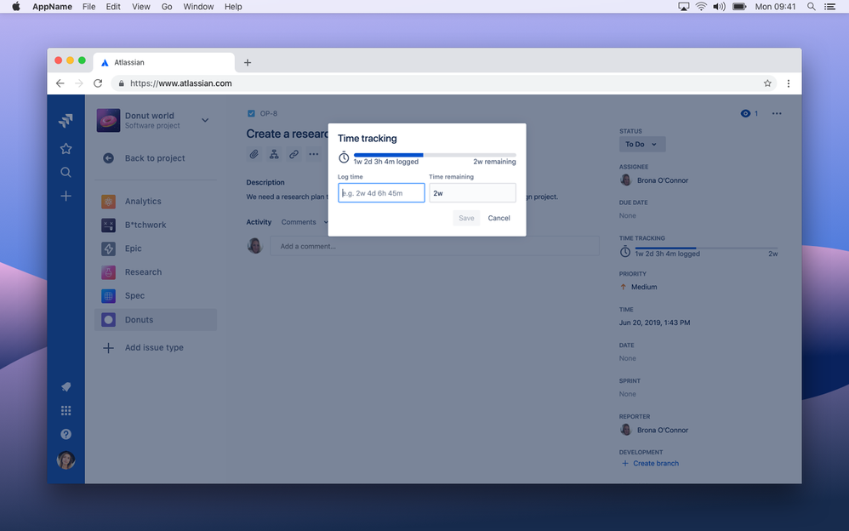The image size is (849, 531).
Task: Click the Back to project arrow icon
Action: point(108,158)
